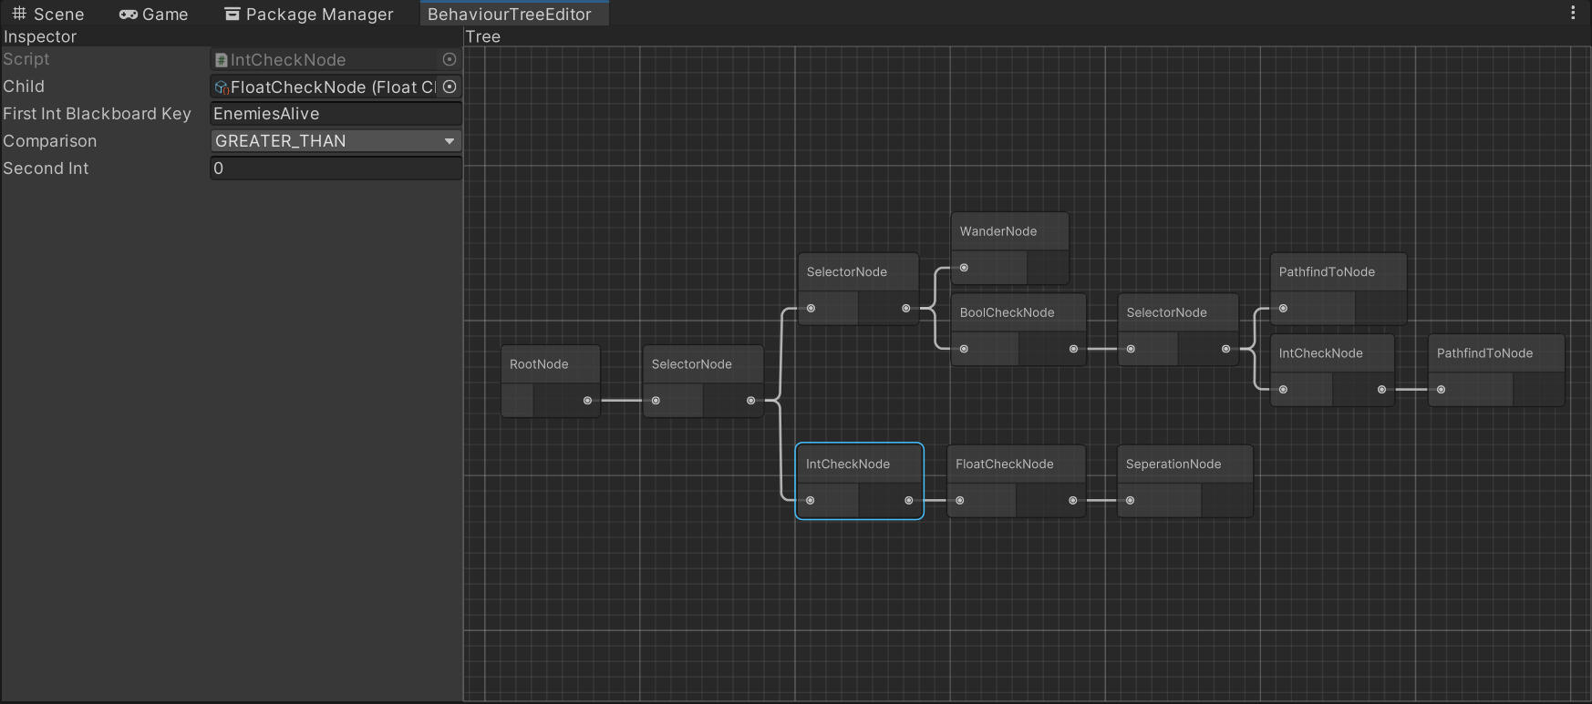Click the selected IntCheckNode output port
This screenshot has height=704, width=1592.
908,500
